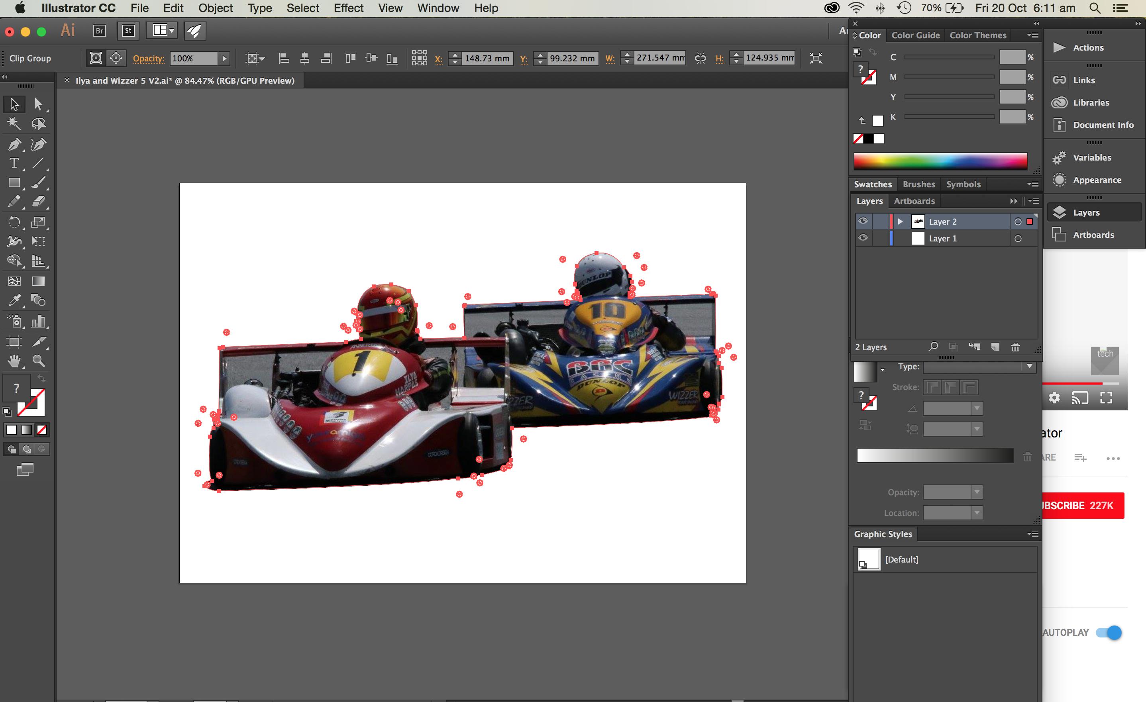Select the Mesh tool
The image size is (1146, 702).
pos(14,281)
